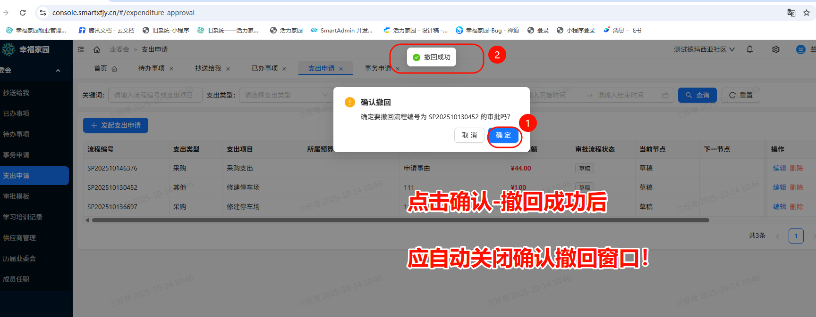The width and height of the screenshot is (816, 317).
Task: Click 删除 for SP202510130452
Action: [x=796, y=187]
